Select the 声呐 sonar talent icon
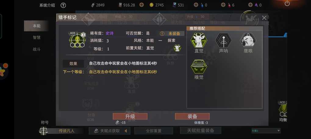The image size is (311, 139). [x=223, y=40]
